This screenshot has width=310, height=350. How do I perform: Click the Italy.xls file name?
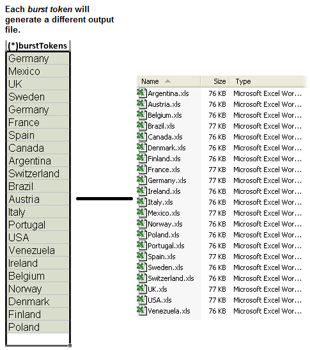click(x=160, y=202)
